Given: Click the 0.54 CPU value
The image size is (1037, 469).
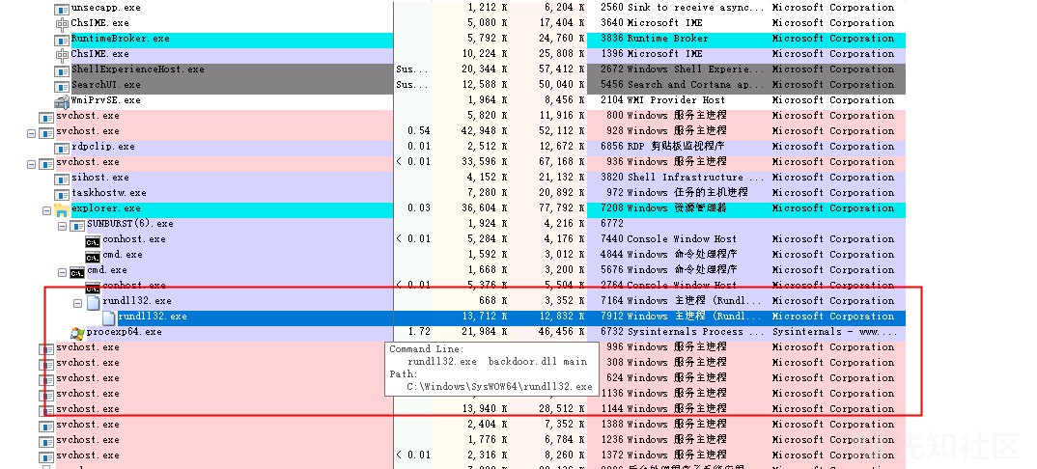Looking at the screenshot, I should [x=419, y=131].
